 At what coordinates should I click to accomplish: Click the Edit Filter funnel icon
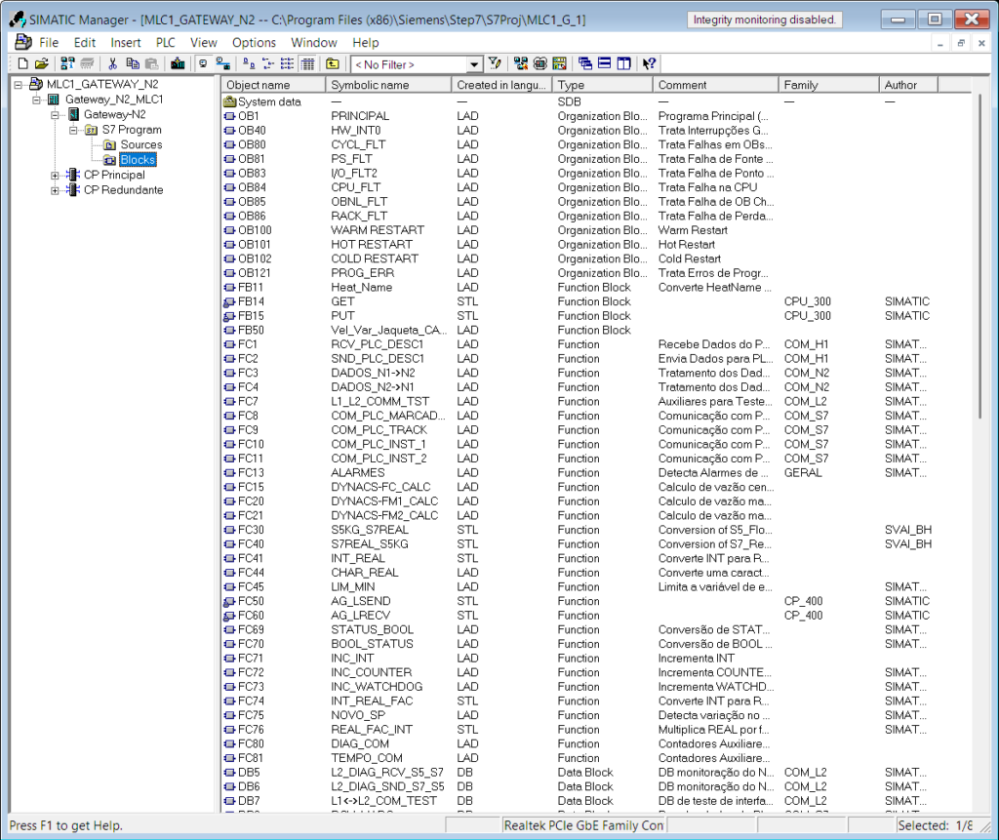tap(495, 63)
